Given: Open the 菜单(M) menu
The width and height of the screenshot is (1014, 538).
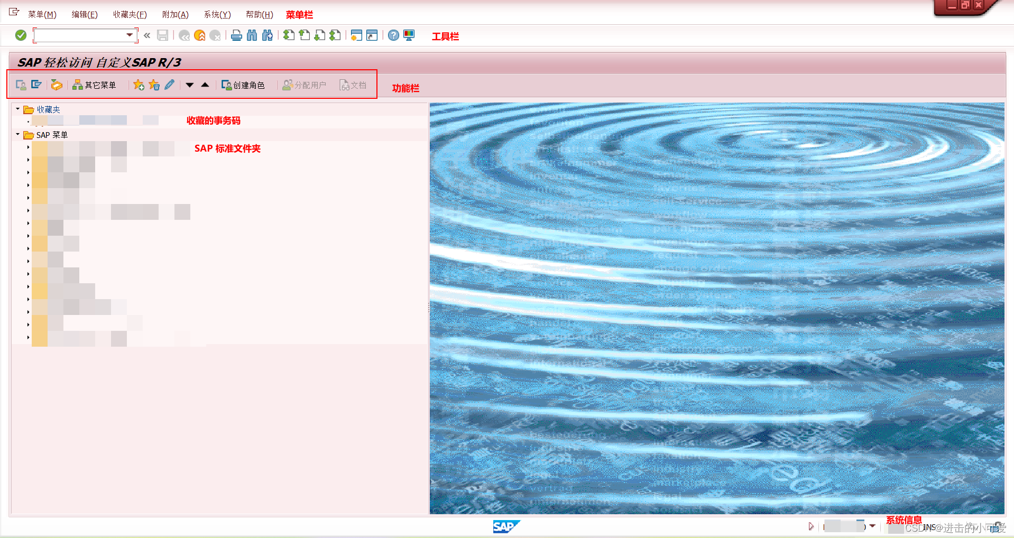Looking at the screenshot, I should 42,14.
